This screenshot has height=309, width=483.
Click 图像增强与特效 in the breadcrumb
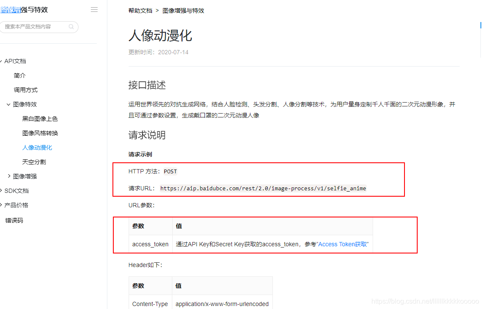(x=183, y=10)
